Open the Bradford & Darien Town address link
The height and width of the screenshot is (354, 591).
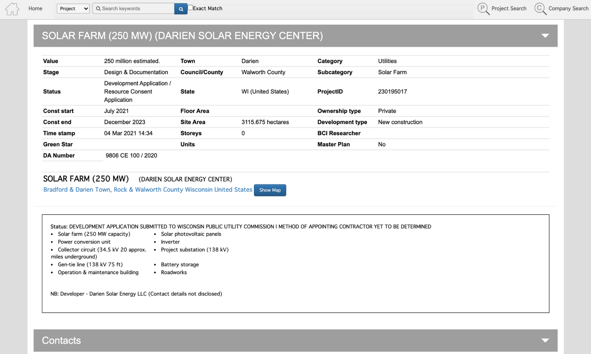(x=148, y=189)
